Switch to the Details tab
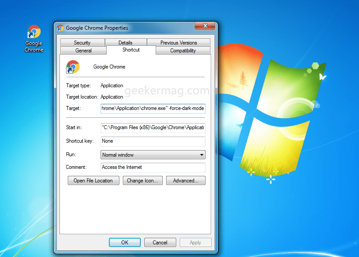The height and width of the screenshot is (257, 359). click(x=125, y=43)
